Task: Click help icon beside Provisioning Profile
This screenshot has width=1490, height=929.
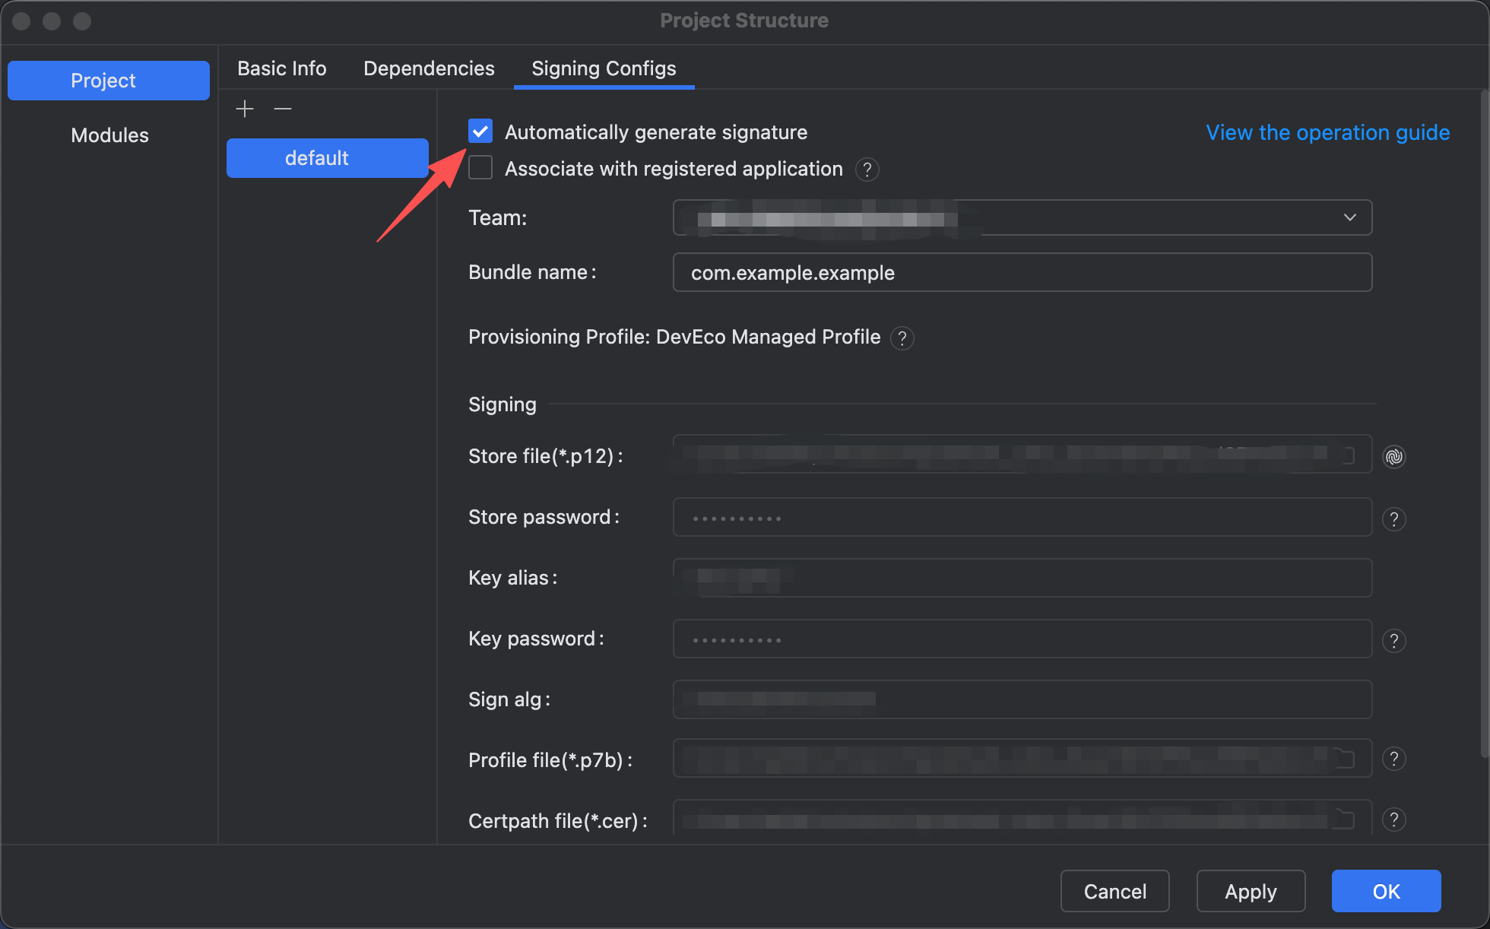Action: (x=902, y=338)
